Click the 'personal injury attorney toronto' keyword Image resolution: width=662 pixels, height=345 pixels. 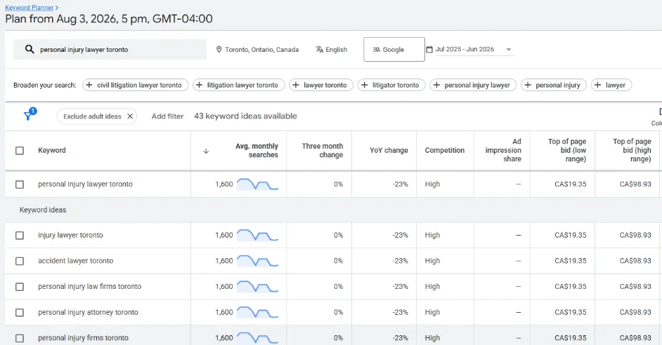(88, 312)
